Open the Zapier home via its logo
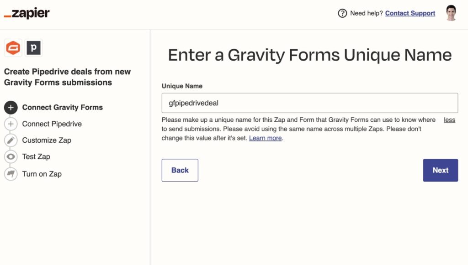This screenshot has height=265, width=468. point(26,13)
